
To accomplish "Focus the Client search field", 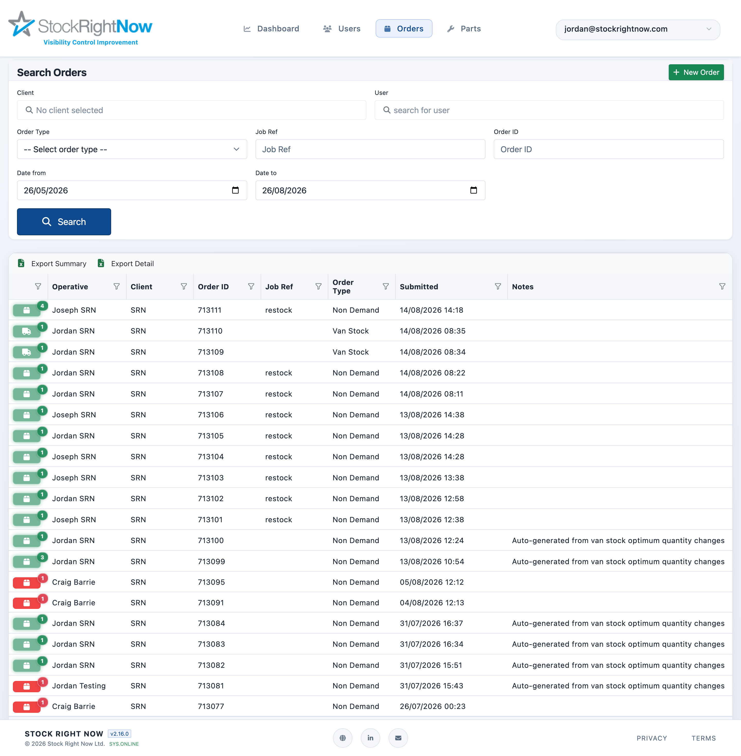I will pyautogui.click(x=191, y=110).
